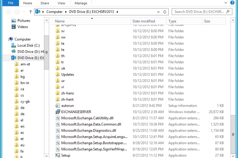The width and height of the screenshot is (238, 158).
Task: Click the autorun setup information file icon
Action: point(58,106)
